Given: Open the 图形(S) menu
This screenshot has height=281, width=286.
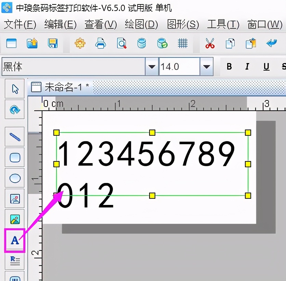Looking at the screenshot, I should (183, 24).
